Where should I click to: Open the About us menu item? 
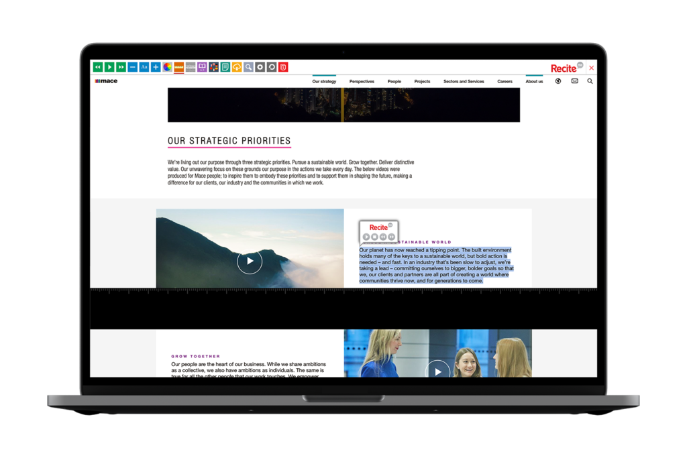coord(534,81)
